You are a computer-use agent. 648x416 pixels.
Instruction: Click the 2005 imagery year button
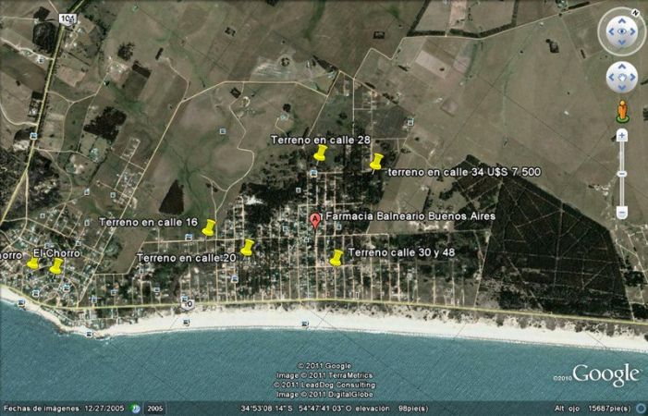click(x=154, y=408)
